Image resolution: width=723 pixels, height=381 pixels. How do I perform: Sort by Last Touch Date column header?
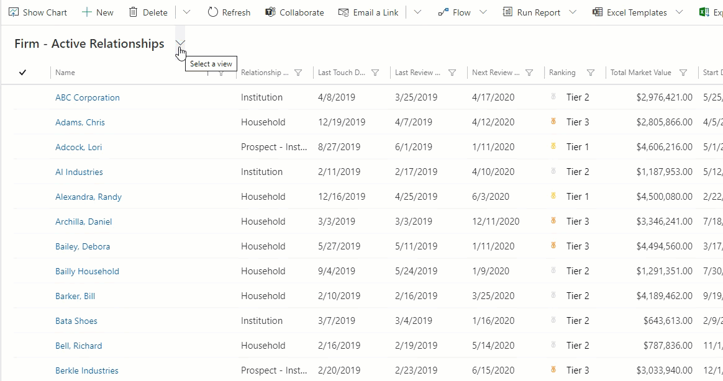click(341, 73)
